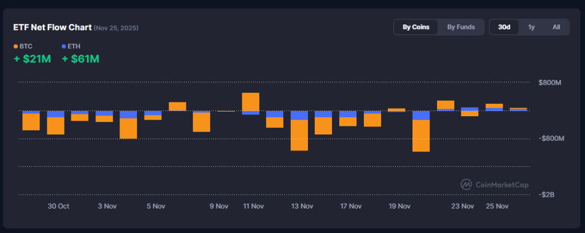Viewport: 585px width, 233px height.
Task: Click the blue ETH legend dot
Action: (63, 46)
